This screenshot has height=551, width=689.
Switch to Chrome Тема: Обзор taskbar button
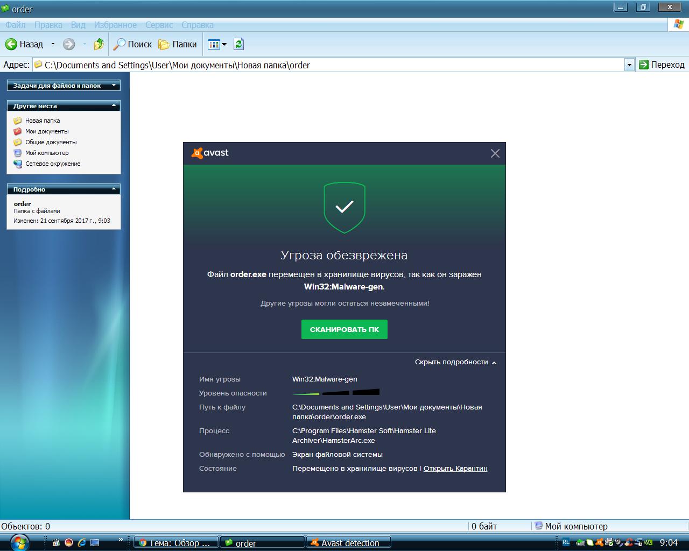(x=176, y=543)
